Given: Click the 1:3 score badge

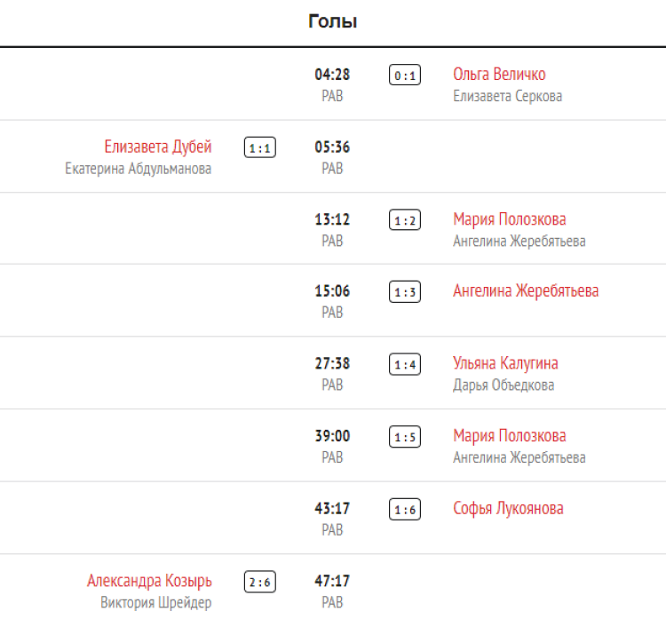Looking at the screenshot, I should pyautogui.click(x=405, y=292).
